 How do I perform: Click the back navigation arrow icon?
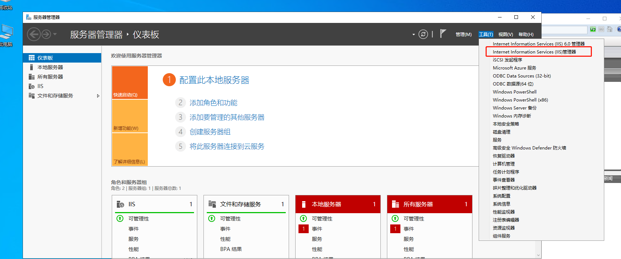tap(34, 35)
